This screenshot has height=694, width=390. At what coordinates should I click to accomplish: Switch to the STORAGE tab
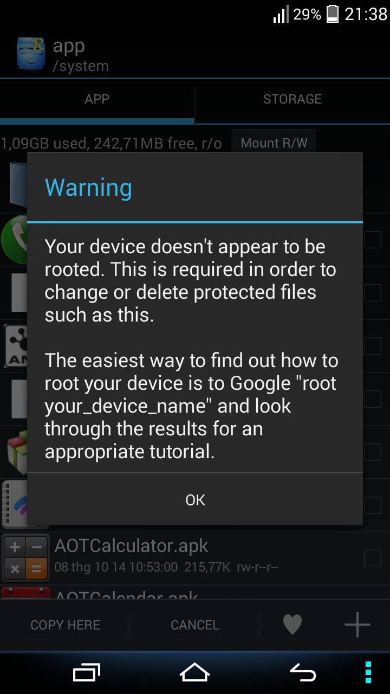pos(292,99)
